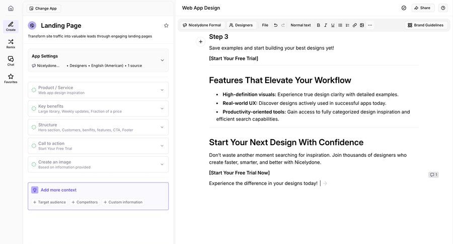Expand the Call to action field
Screen dimensions: 453x244
162,146
